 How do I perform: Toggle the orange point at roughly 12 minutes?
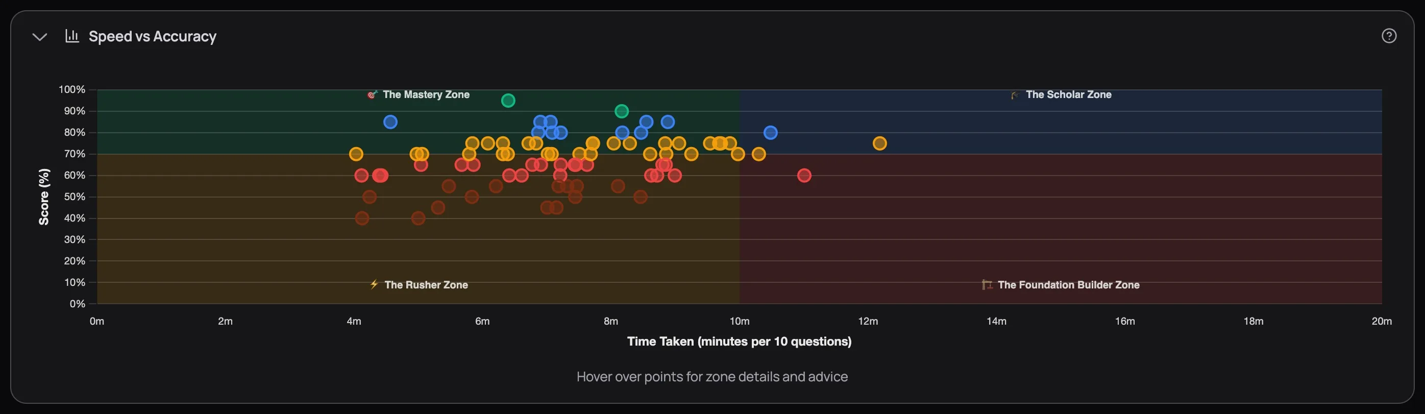tap(879, 143)
